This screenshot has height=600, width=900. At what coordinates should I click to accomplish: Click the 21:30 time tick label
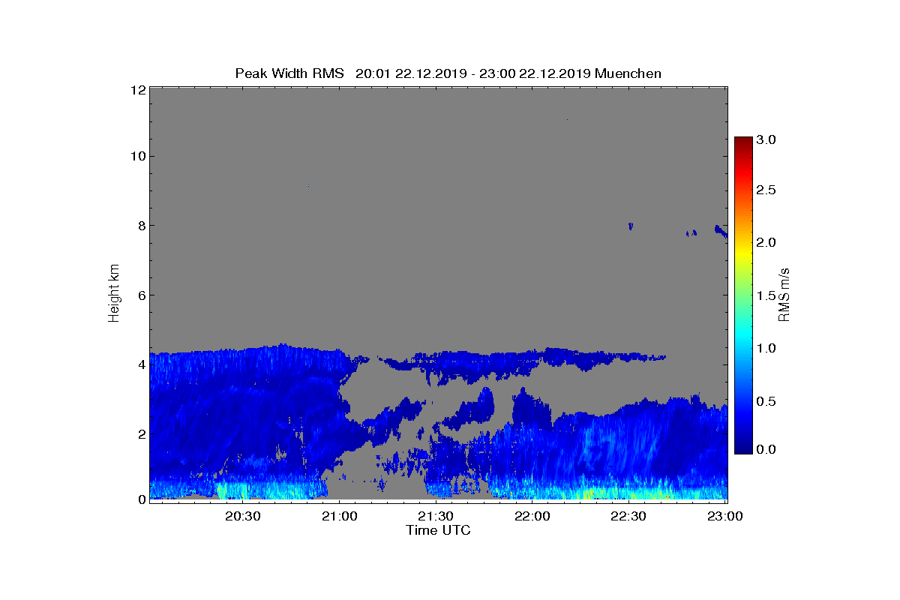pyautogui.click(x=435, y=516)
